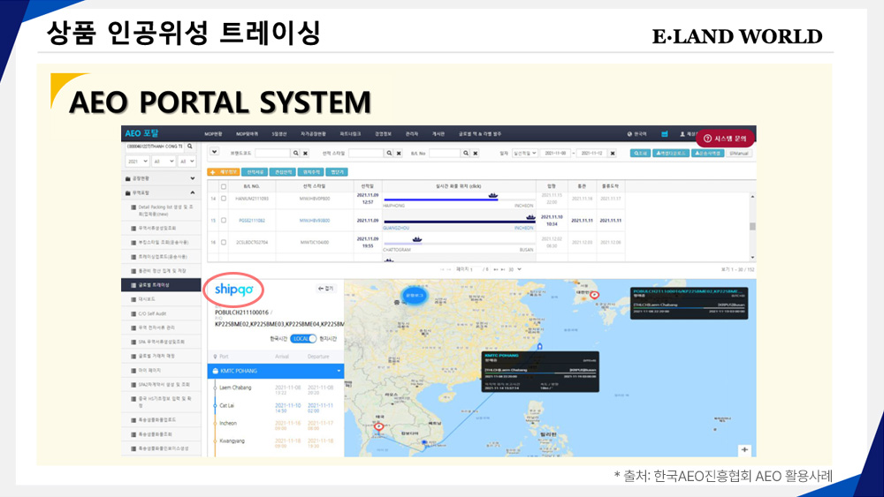
Task: Check the row 16 checkbox
Action: tap(224, 243)
